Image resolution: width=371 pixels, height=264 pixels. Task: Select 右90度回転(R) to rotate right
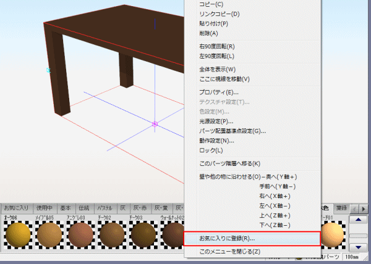click(x=217, y=46)
